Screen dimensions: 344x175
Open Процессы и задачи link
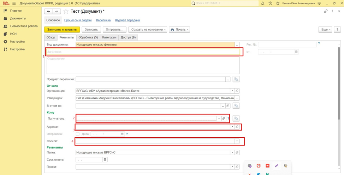click(78, 20)
